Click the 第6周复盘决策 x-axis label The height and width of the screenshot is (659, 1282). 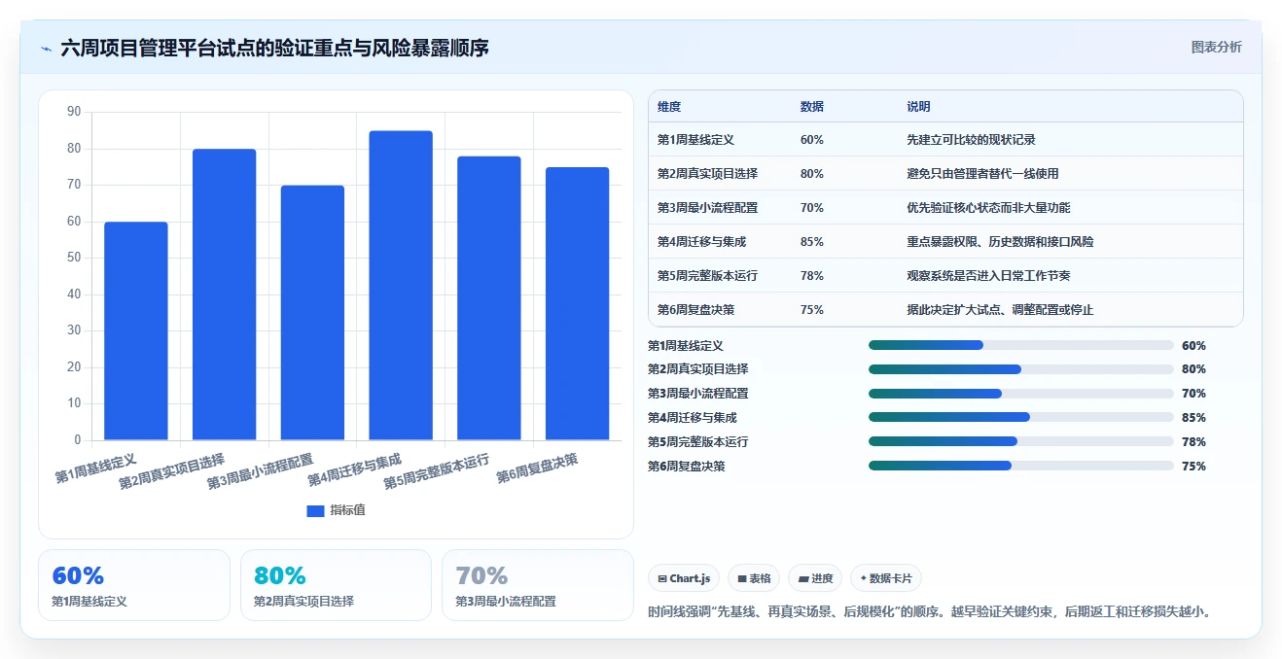pos(537,467)
